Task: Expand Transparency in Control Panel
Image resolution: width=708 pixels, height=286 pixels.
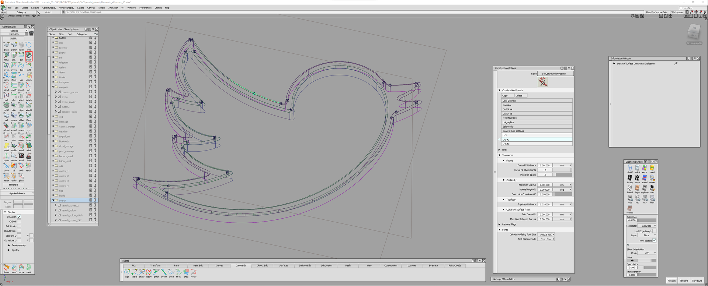Action: [x=9, y=245]
